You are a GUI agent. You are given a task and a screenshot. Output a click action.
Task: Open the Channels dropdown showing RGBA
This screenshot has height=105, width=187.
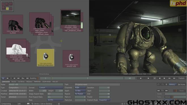(x=80, y=88)
